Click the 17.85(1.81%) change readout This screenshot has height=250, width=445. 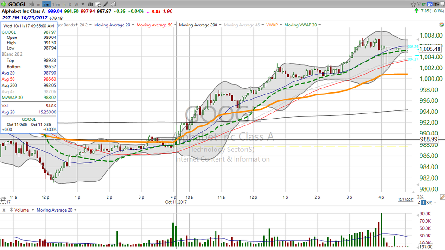431,11
